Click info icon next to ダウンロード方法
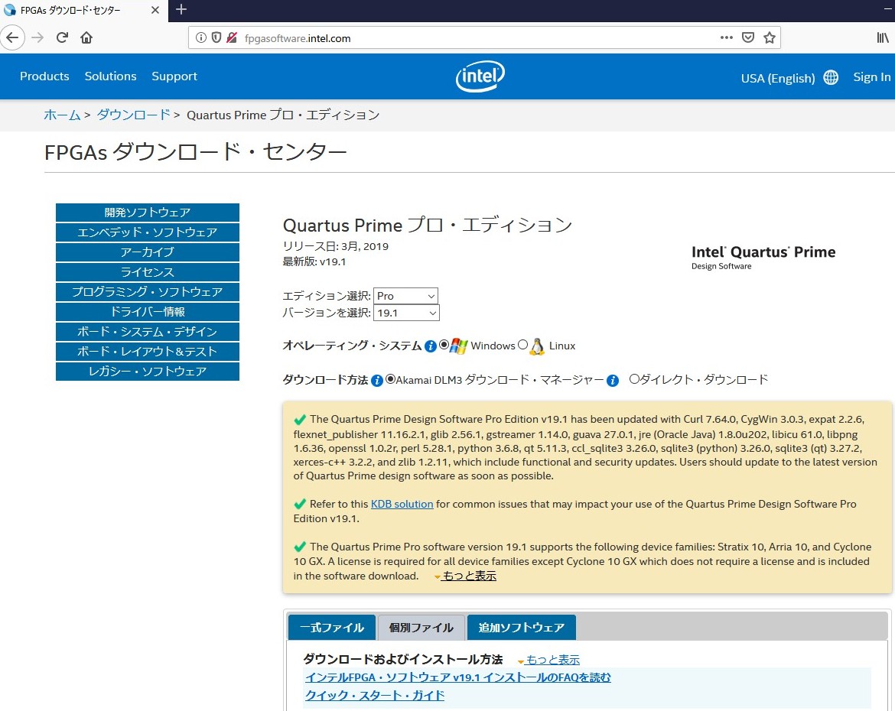The height and width of the screenshot is (711, 895). (x=376, y=381)
